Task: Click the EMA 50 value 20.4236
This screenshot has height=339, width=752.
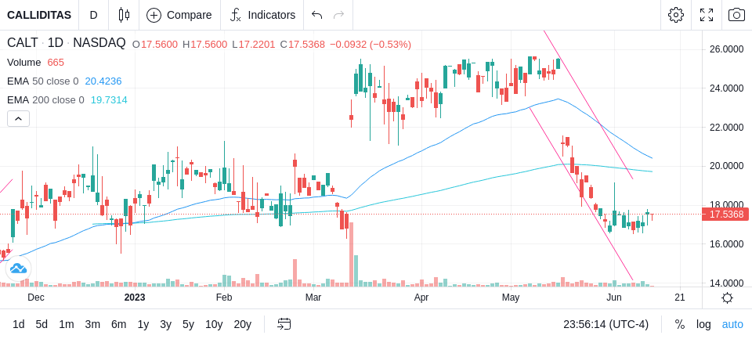Action: (103, 81)
